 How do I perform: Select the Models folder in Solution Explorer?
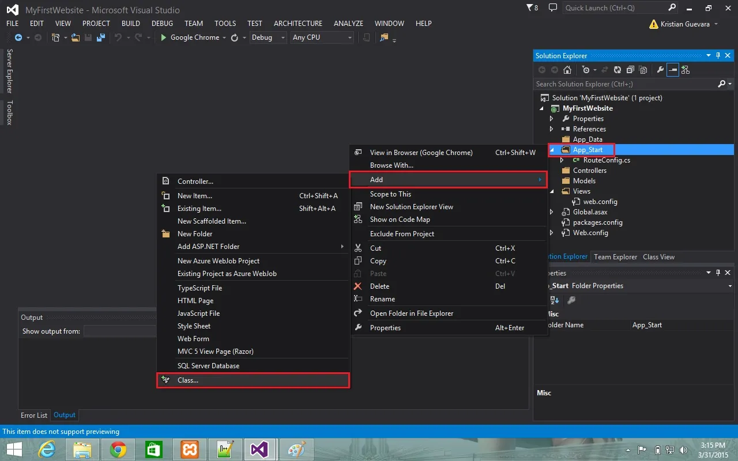point(584,181)
